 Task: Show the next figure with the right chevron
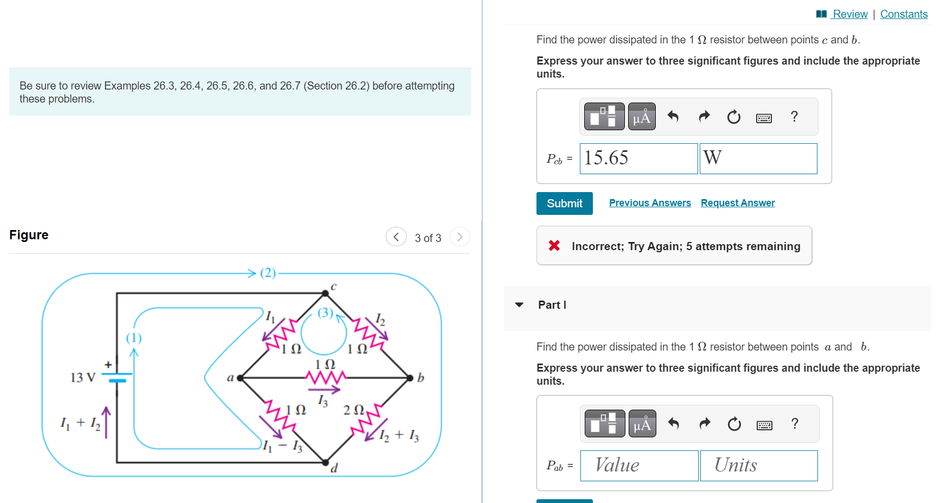459,237
